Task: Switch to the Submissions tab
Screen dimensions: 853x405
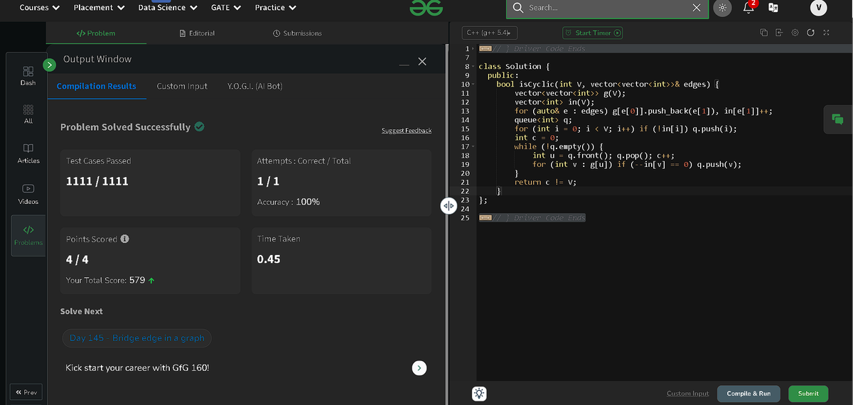Action: pos(297,33)
